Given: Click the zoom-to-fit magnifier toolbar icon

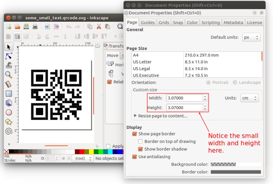Looking at the screenshot, I should [120, 27].
